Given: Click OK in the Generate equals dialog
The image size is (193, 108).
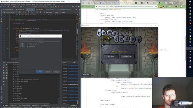Looking at the screenshot, I should (40, 72).
